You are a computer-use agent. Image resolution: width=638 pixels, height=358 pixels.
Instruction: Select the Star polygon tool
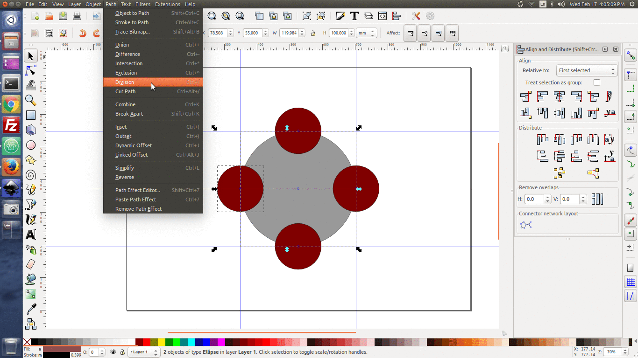pos(31,160)
